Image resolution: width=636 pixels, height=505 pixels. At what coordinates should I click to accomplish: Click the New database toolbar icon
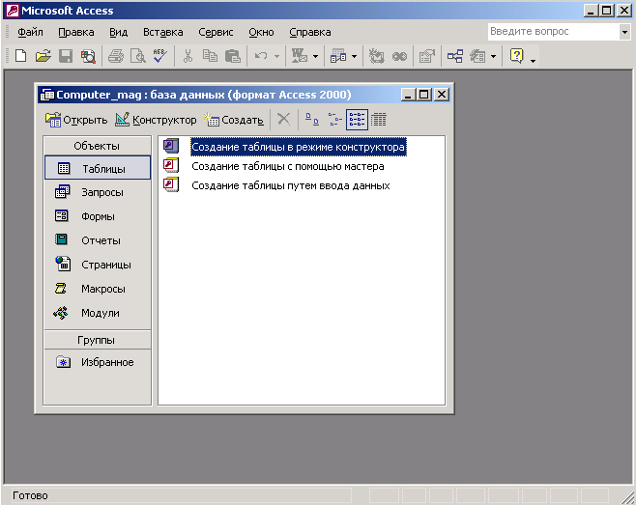tap(20, 56)
